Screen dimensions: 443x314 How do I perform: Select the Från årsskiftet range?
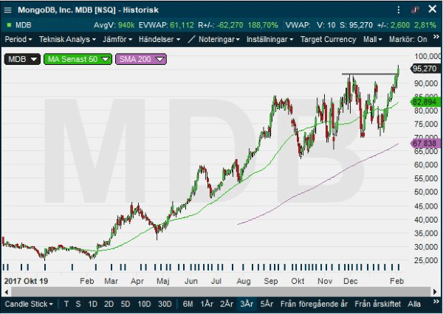click(x=378, y=304)
